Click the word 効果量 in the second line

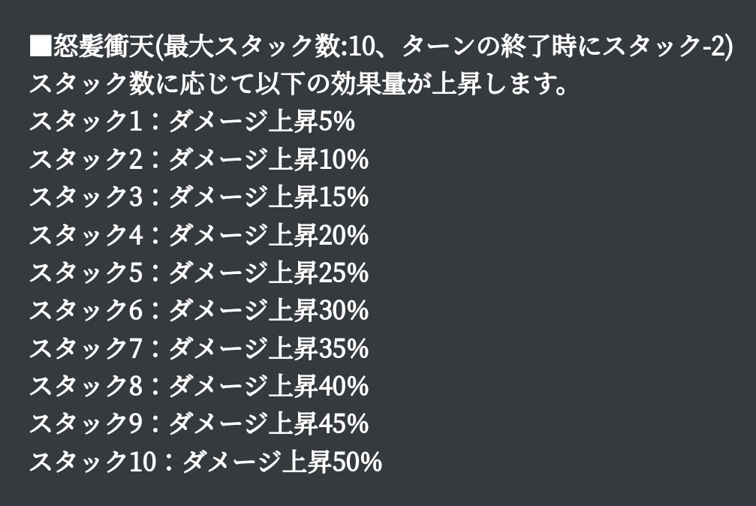(367, 84)
